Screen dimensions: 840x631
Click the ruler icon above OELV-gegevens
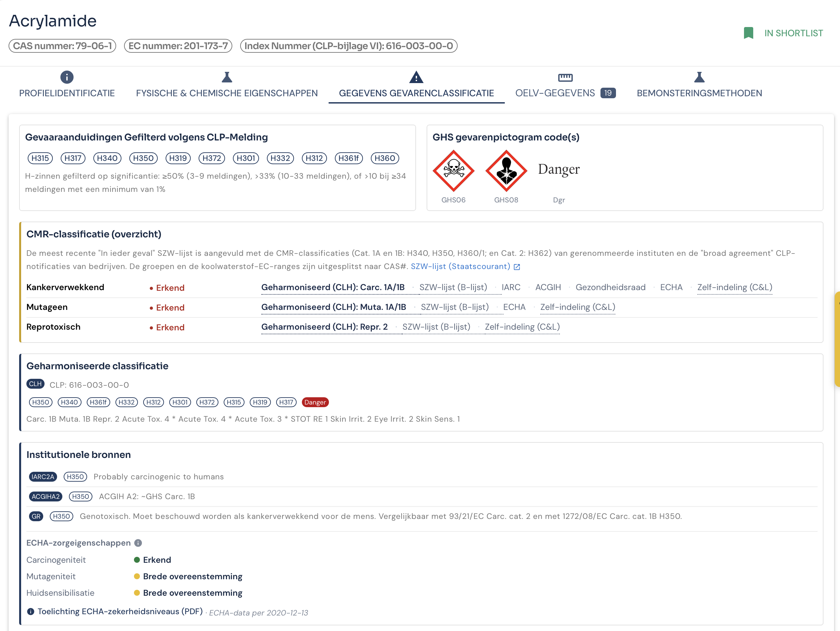[565, 77]
